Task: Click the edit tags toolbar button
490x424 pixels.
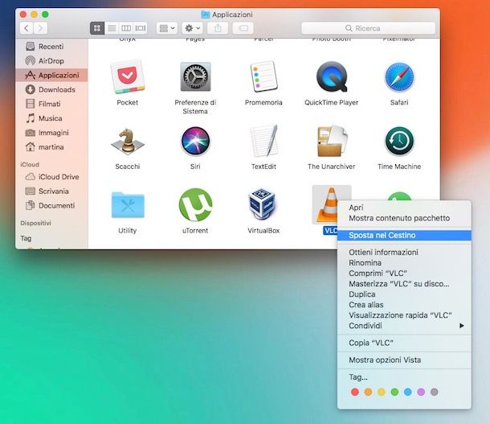Action: [243, 28]
